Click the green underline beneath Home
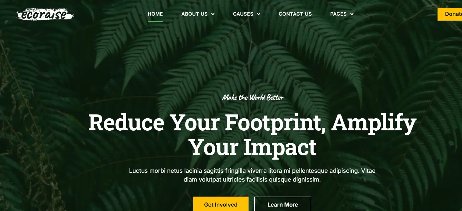Viewport: 462px width, 211px height. [155, 21]
